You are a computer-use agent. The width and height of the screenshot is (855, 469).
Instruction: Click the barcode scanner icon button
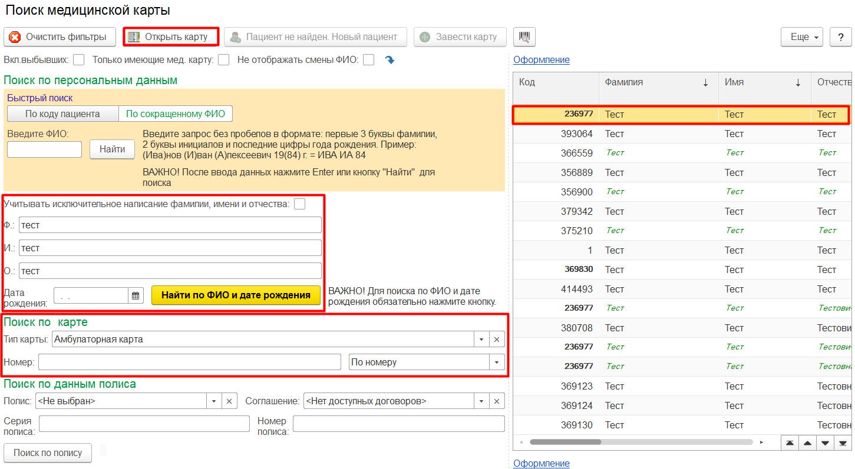tap(524, 36)
